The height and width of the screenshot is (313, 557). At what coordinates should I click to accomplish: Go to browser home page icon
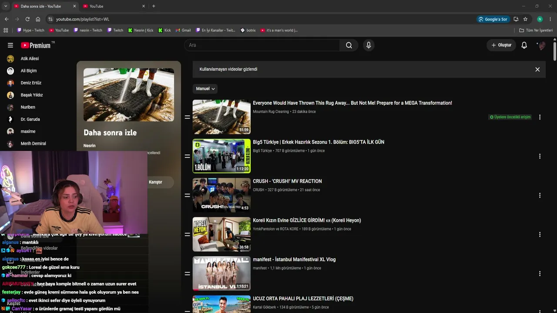tap(38, 19)
